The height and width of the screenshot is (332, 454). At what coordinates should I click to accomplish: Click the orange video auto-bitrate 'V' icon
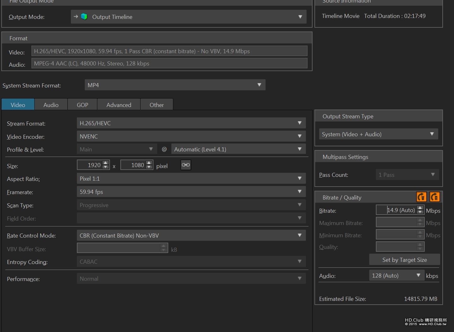pyautogui.click(x=421, y=197)
